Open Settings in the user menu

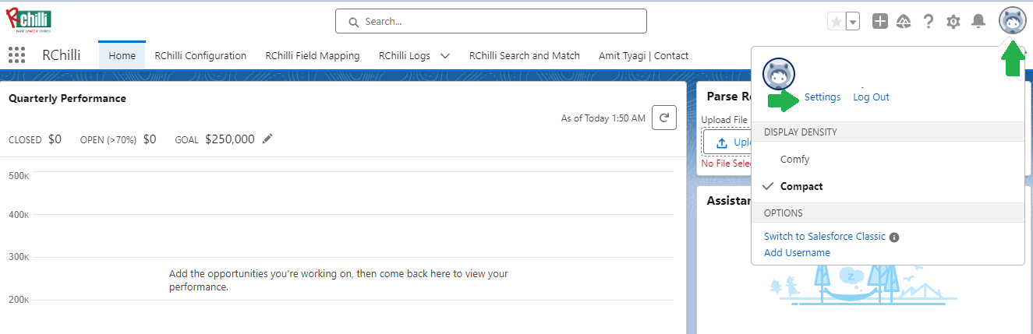click(823, 97)
